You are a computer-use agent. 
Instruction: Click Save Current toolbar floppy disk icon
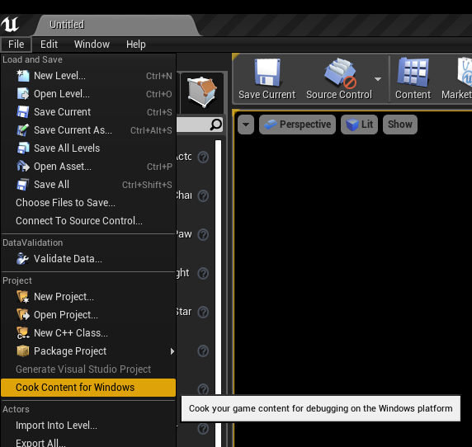pyautogui.click(x=267, y=73)
